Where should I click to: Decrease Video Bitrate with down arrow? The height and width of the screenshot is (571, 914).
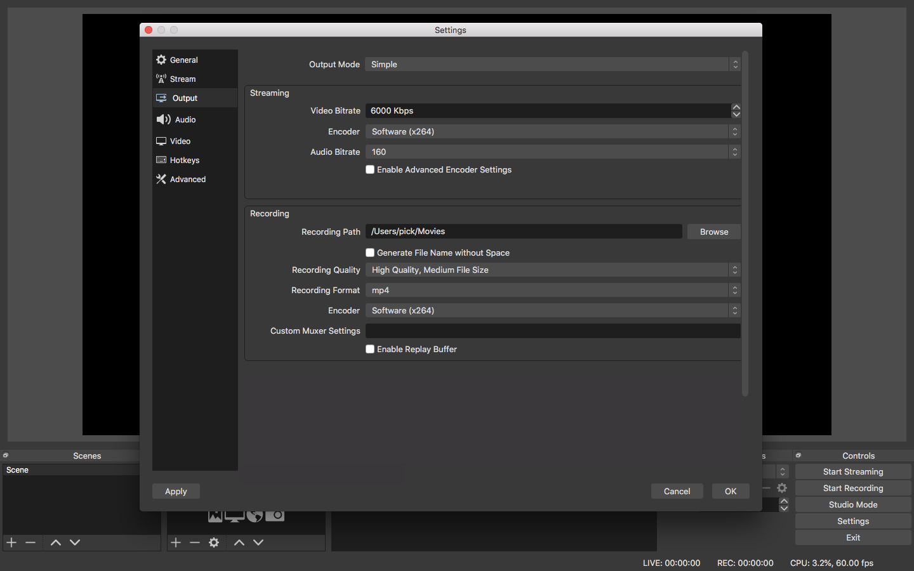(x=736, y=114)
